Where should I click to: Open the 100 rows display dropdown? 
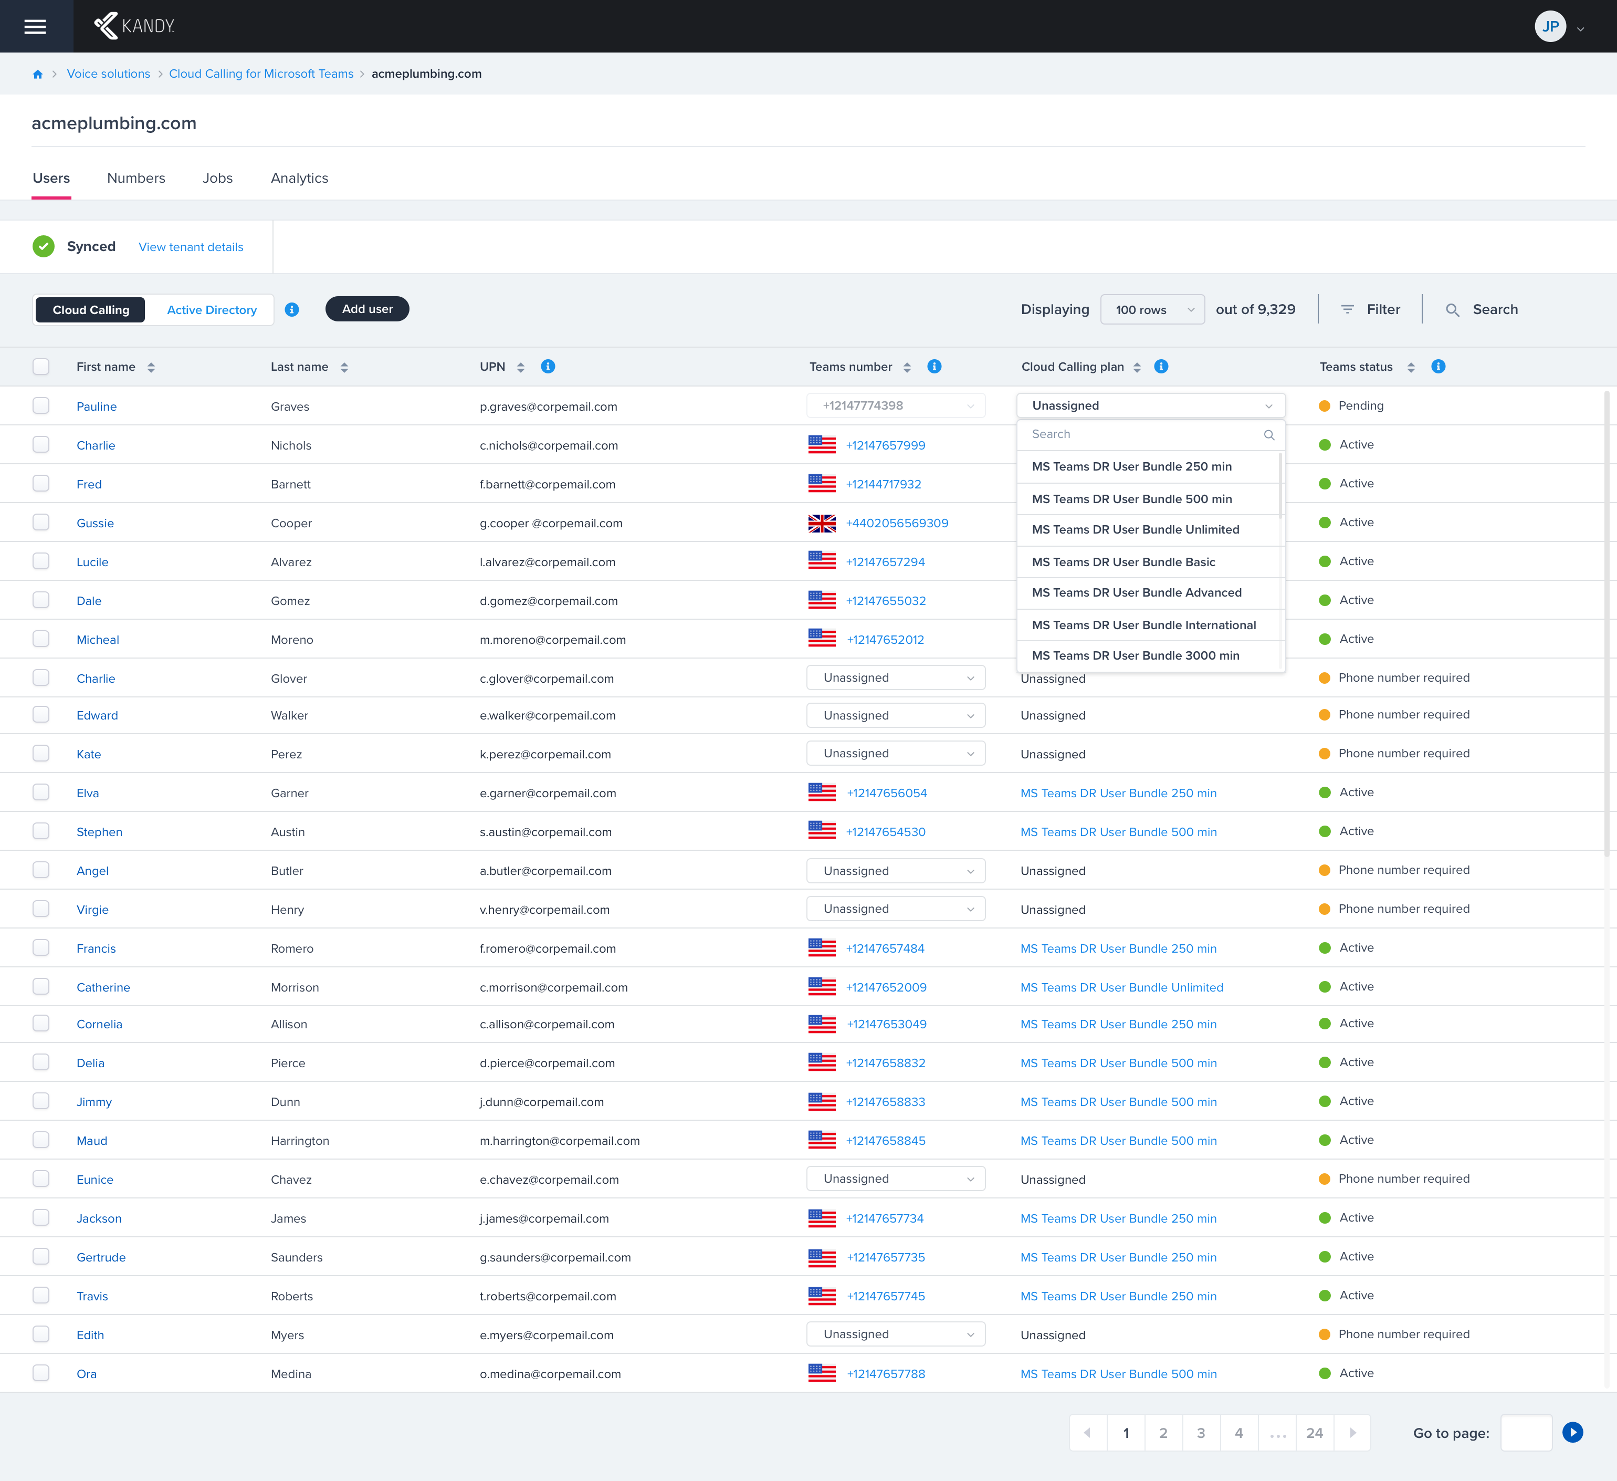point(1152,310)
